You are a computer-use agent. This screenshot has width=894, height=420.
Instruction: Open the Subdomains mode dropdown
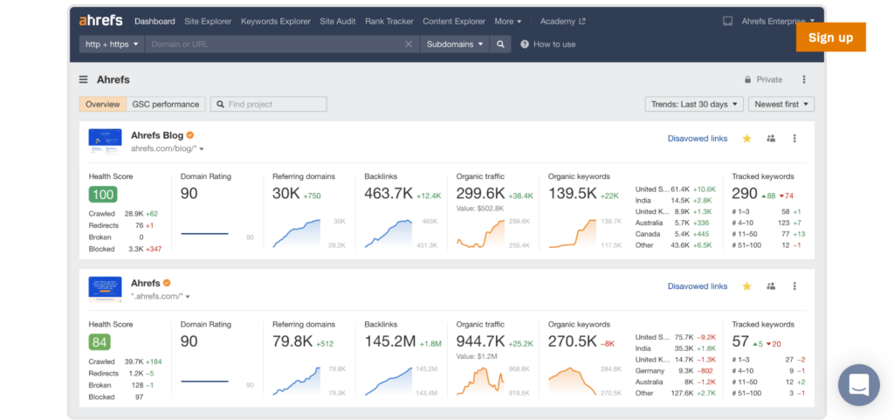click(x=454, y=44)
